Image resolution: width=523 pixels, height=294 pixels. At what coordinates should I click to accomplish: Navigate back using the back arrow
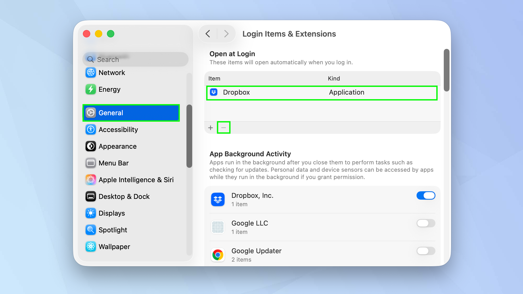click(x=208, y=34)
